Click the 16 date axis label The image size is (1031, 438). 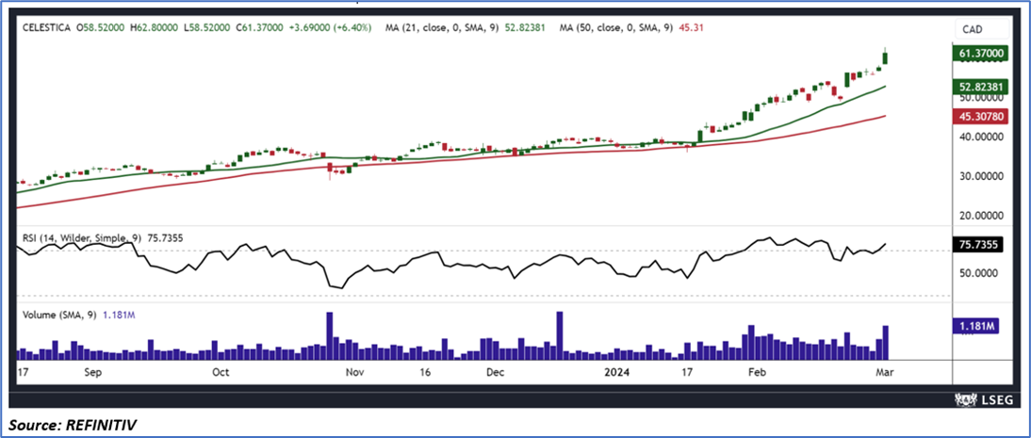tap(425, 373)
